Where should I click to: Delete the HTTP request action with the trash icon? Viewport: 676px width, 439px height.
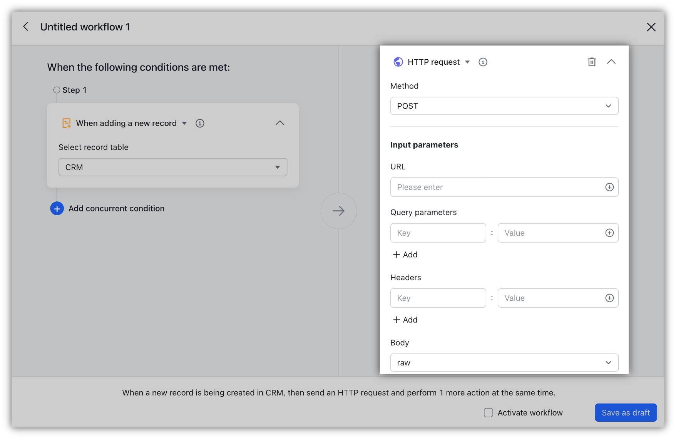click(592, 62)
